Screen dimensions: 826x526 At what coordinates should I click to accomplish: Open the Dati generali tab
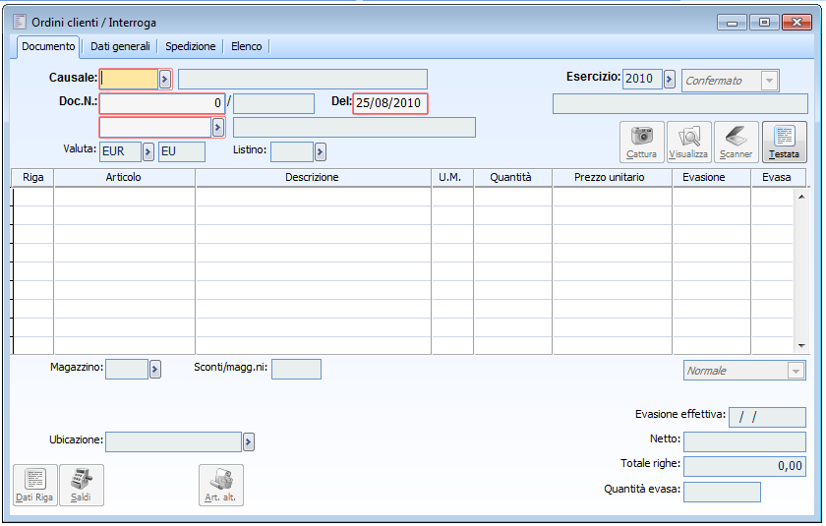click(x=120, y=46)
